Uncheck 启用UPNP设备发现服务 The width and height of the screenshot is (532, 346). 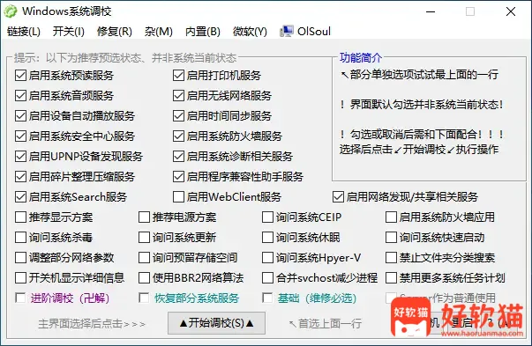pyautogui.click(x=20, y=157)
